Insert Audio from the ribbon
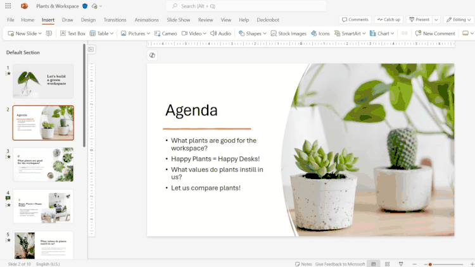The image size is (475, 267). [220, 34]
